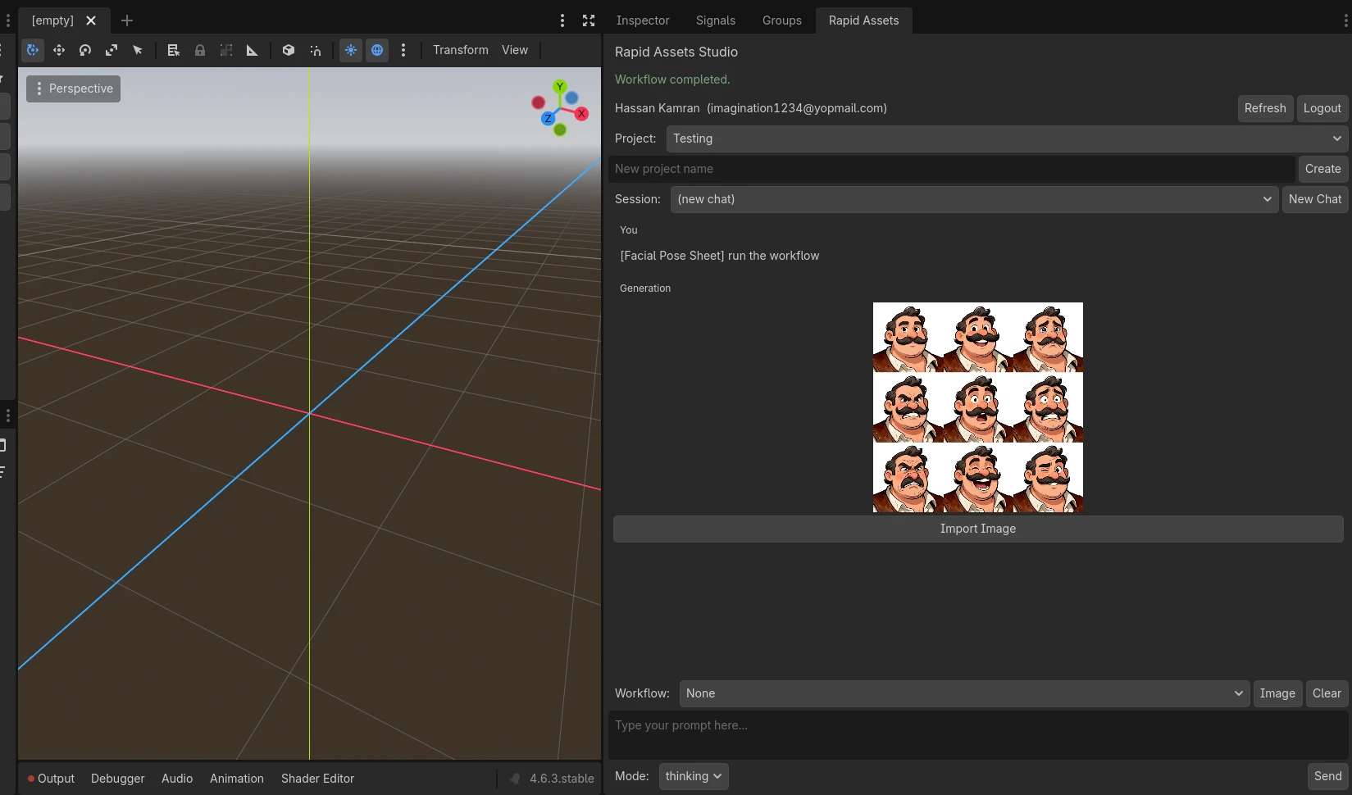Choose the Select mode arrow tool
1352x795 pixels.
[x=138, y=50]
